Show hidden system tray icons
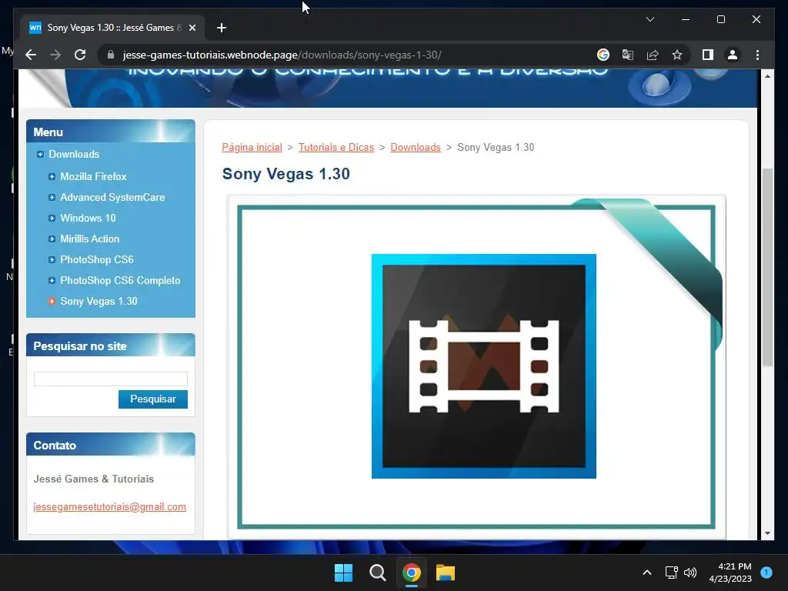The width and height of the screenshot is (788, 591). [647, 573]
